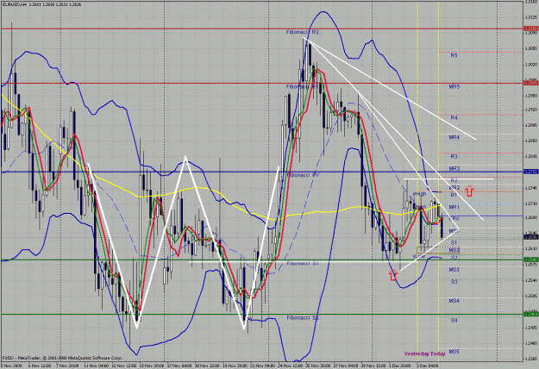This screenshot has width=539, height=369.
Task: Click the 1.2265 price on the axis
Action: pos(531,359)
